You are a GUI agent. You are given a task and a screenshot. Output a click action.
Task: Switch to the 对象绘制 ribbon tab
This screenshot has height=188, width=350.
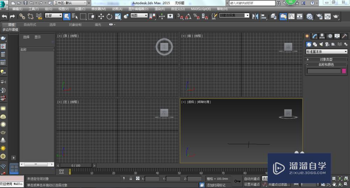[x=75, y=25]
